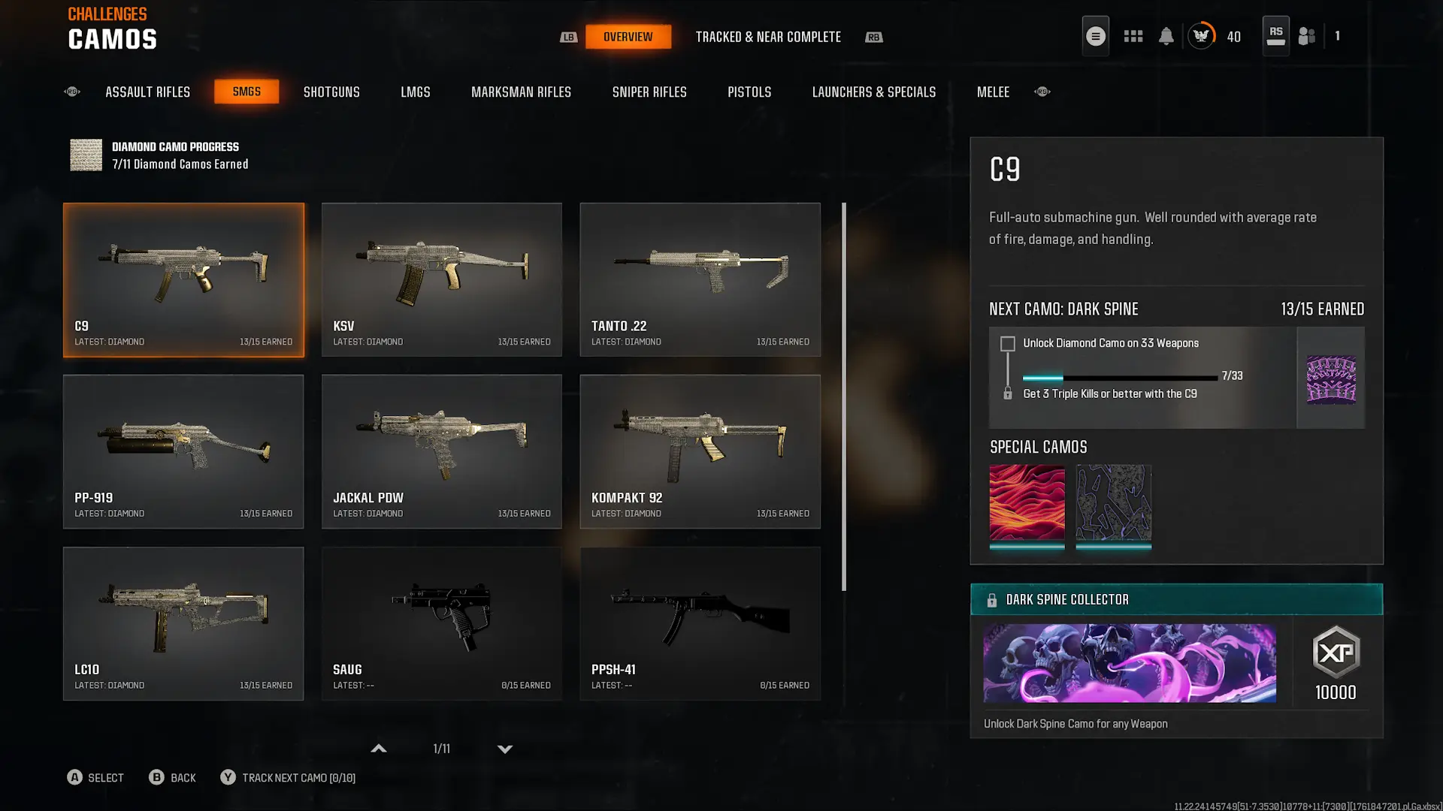
Task: Click the RB bumper icon
Action: [873, 37]
